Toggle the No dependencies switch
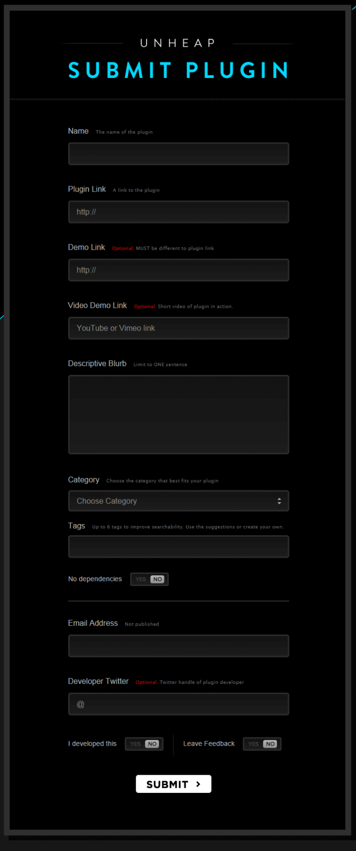The height and width of the screenshot is (851, 356). click(x=149, y=580)
